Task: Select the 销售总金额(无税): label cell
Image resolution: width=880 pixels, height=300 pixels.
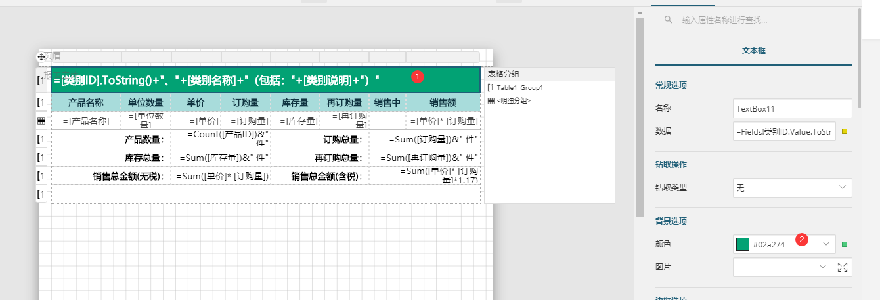Action: point(111,176)
